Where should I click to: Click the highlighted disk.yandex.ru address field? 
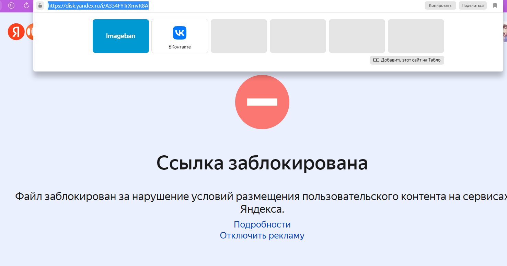[98, 6]
